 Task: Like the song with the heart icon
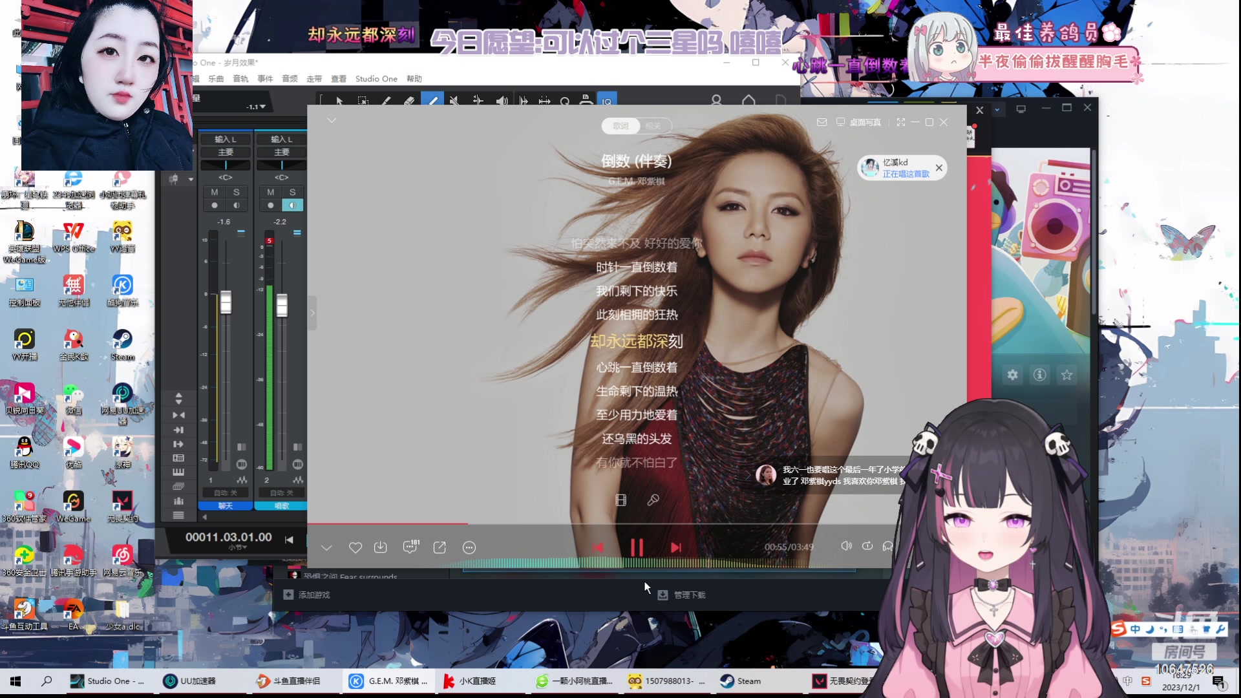click(x=355, y=547)
